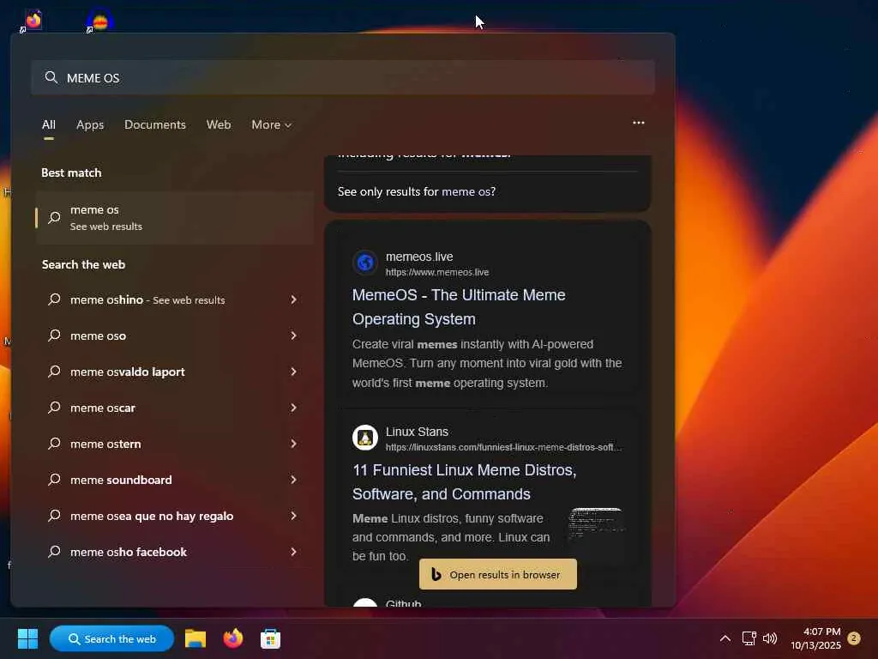Screen dimensions: 878x659
Task: Click the MEME OS search input field
Action: [343, 77]
